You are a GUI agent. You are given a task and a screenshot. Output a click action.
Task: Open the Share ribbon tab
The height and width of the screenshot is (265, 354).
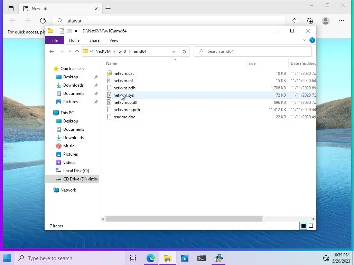pyautogui.click(x=94, y=40)
